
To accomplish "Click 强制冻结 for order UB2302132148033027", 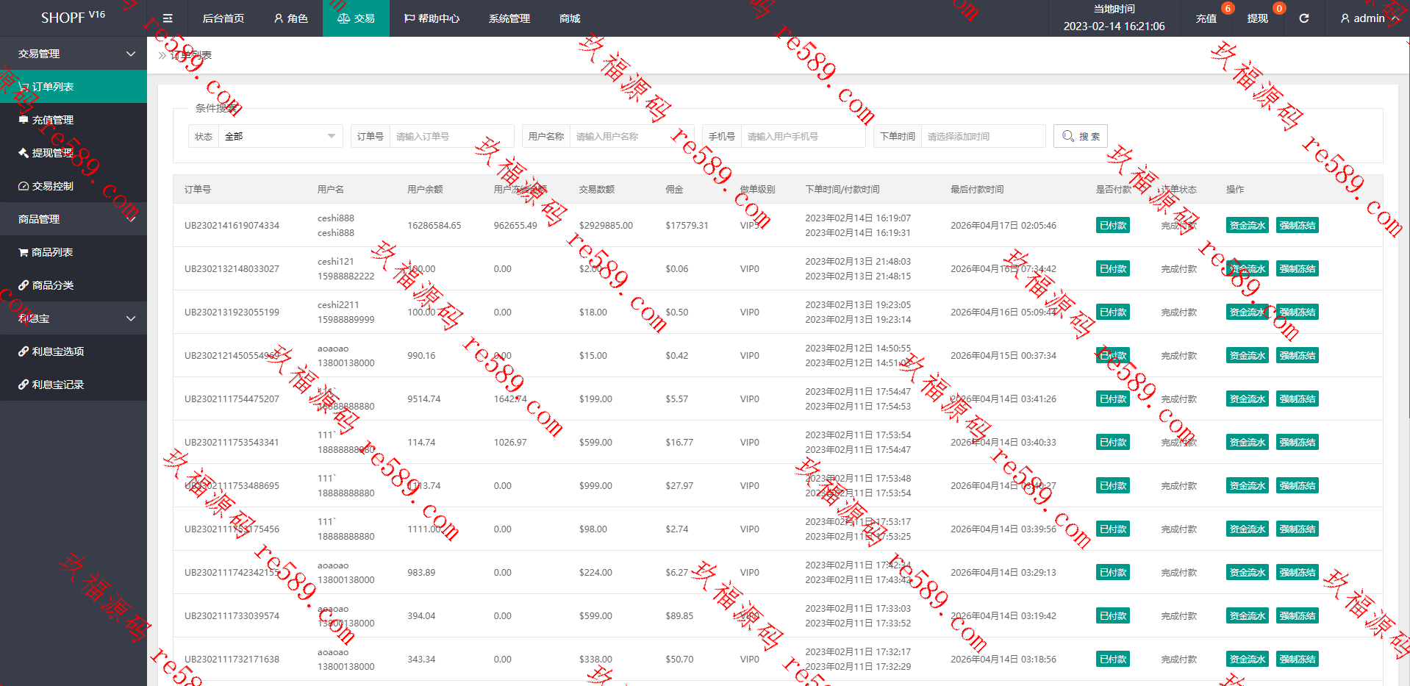I will coord(1298,269).
